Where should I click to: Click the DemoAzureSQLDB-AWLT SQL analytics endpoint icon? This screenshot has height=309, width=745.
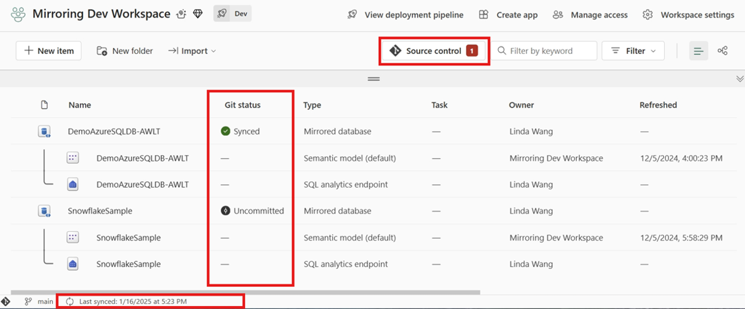[x=73, y=184]
